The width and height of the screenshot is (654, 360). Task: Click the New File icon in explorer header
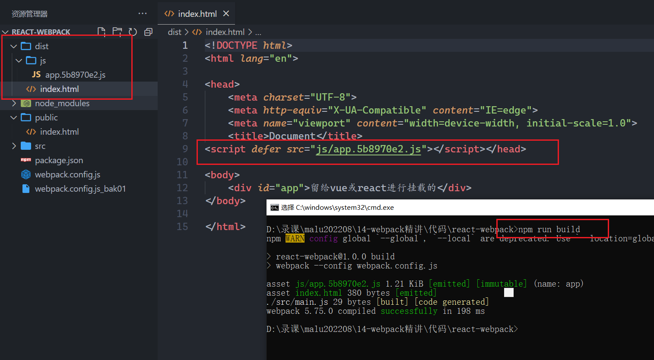tap(102, 32)
